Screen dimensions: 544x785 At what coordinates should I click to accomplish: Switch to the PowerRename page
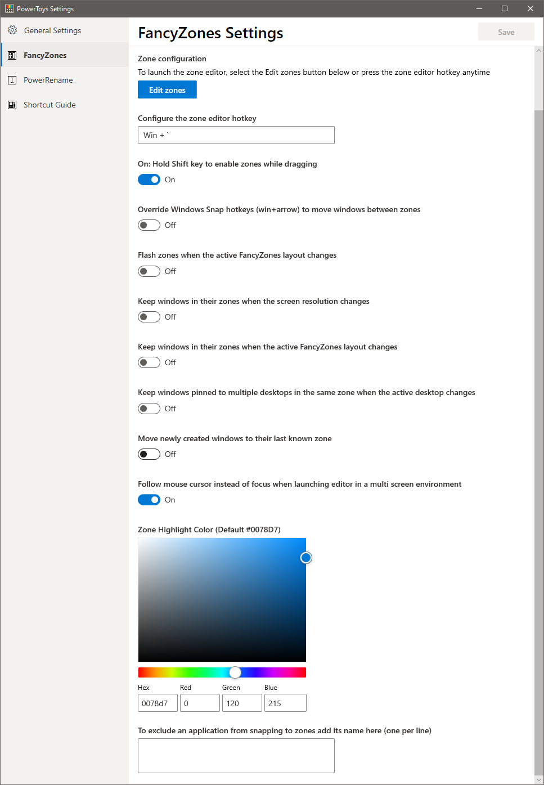click(48, 80)
